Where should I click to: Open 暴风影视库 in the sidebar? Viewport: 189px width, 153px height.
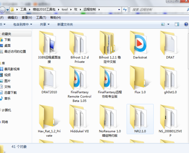[x=12, y=69]
